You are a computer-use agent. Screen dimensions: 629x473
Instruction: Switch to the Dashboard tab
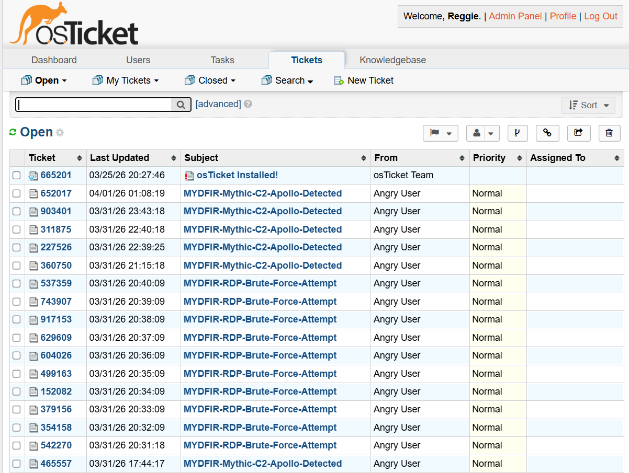click(54, 60)
